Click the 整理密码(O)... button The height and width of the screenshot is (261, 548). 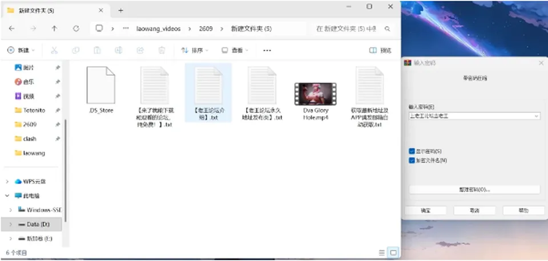tap(474, 189)
